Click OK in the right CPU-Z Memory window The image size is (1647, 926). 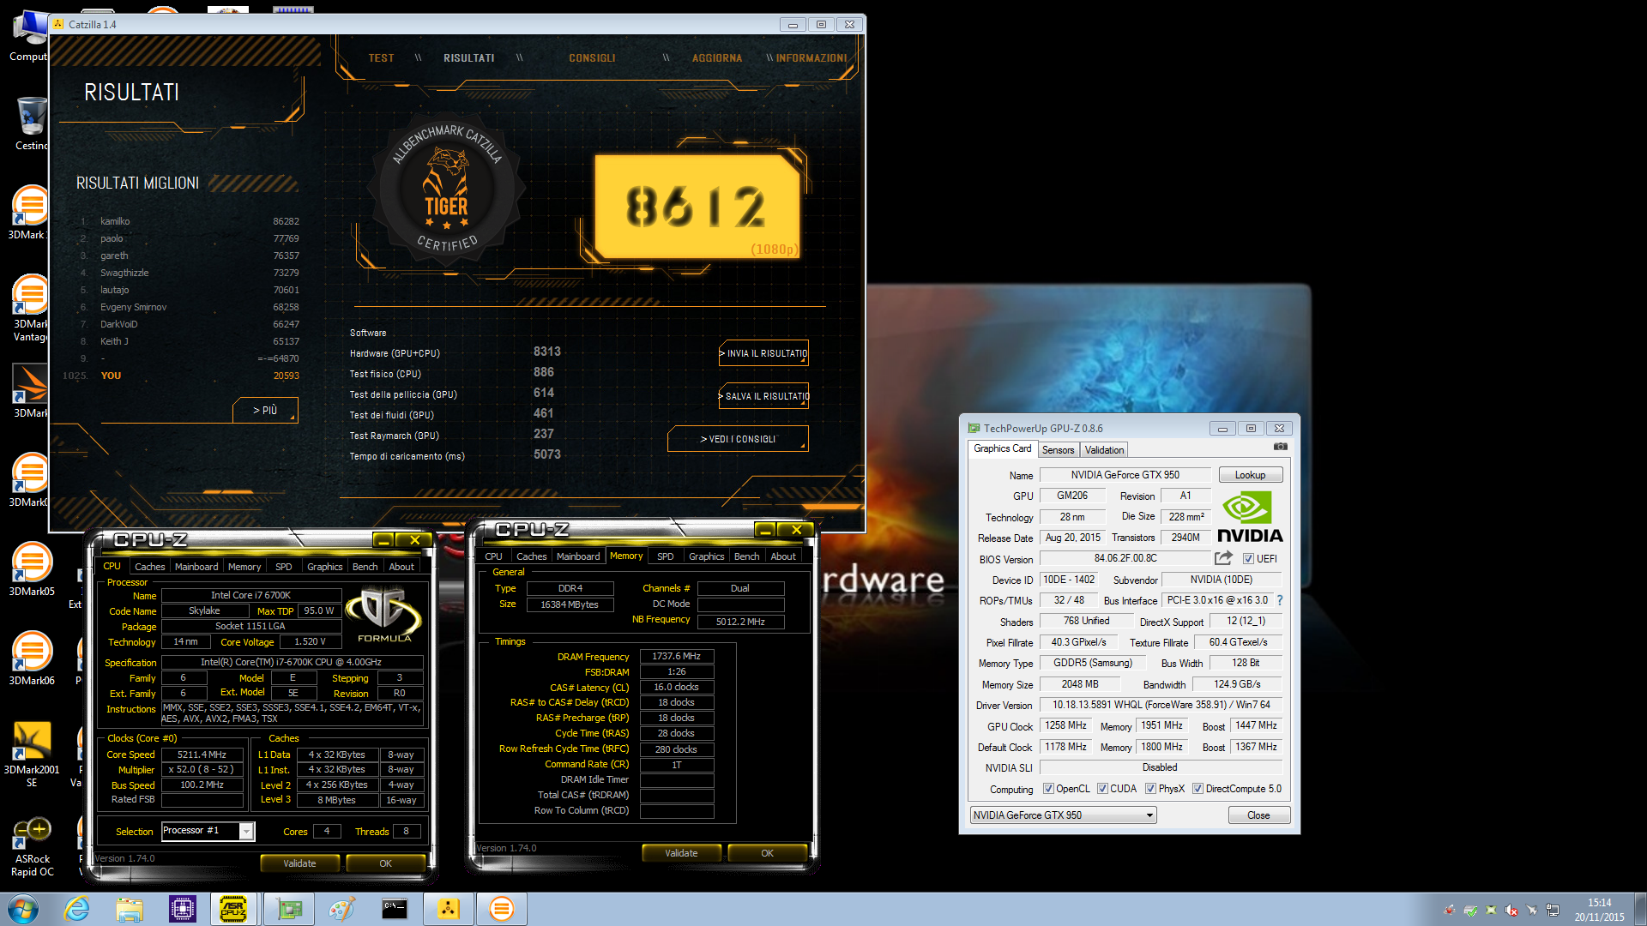(x=767, y=853)
